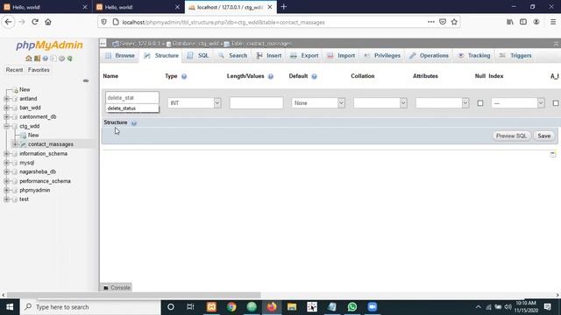Select the Favorites tab in navigation panel

pyautogui.click(x=39, y=70)
